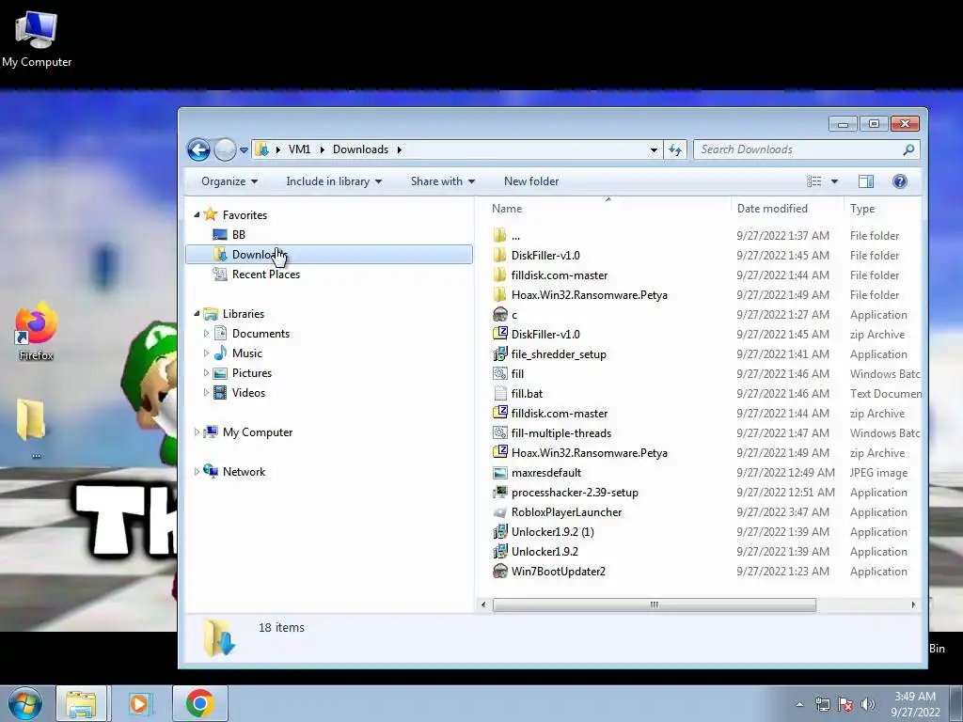
Task: Select the file_shredder_setup application icon
Action: [x=500, y=353]
